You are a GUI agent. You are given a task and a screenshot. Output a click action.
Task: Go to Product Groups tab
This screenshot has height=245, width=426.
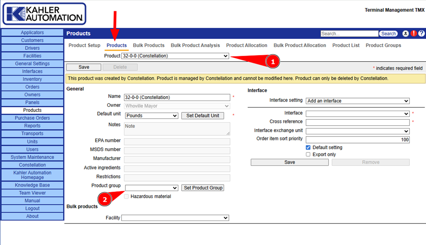(383, 45)
